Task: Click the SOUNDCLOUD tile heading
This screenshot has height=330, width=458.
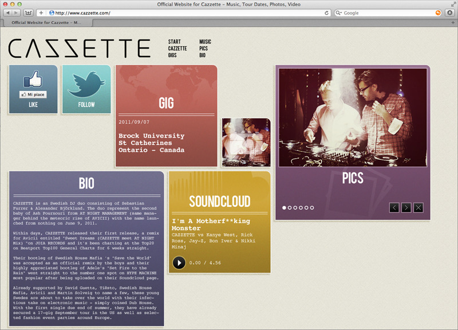Action: coord(220,202)
